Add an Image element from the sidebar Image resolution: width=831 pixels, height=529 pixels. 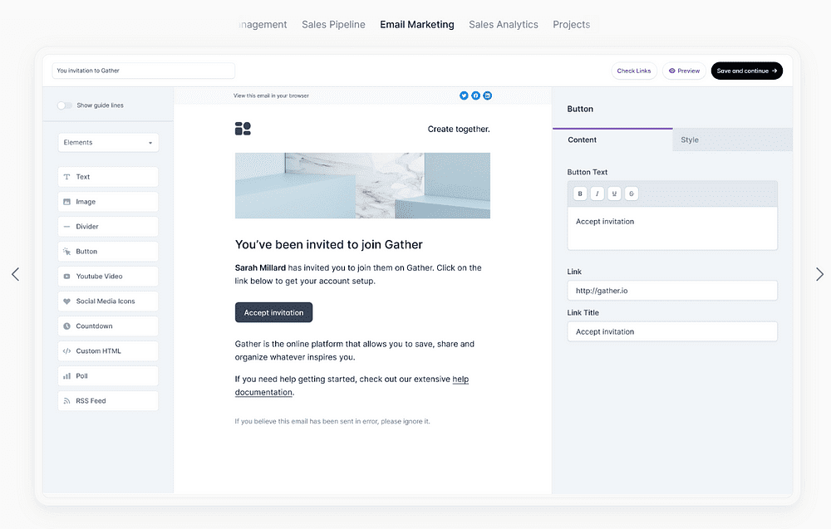[x=108, y=202]
